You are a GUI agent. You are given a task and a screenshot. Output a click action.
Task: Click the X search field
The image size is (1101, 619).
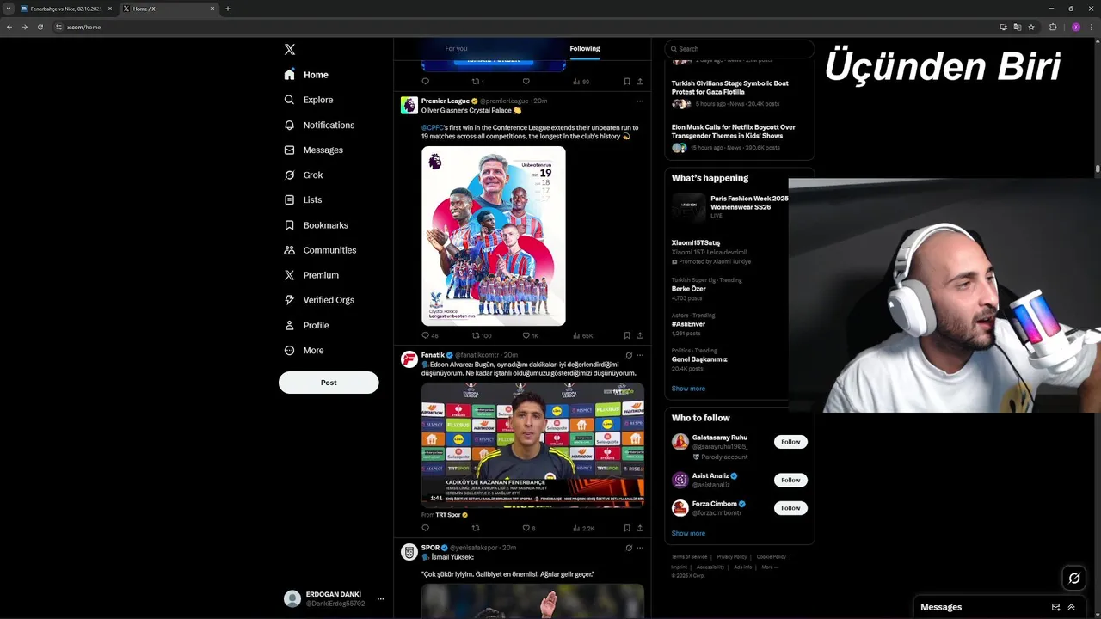740,49
